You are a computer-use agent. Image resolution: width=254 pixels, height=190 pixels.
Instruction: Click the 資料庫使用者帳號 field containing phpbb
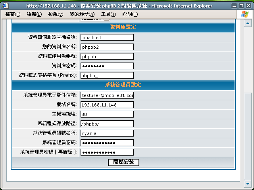click(x=107, y=57)
